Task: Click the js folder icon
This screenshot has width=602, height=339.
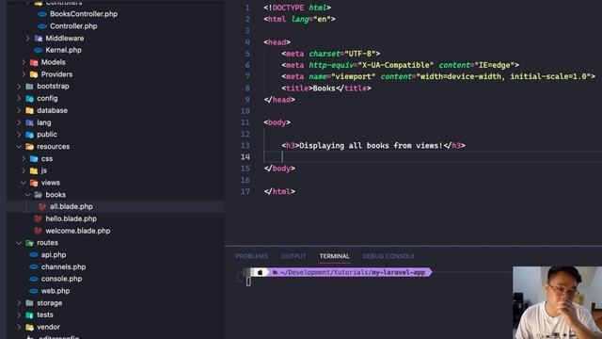Action: [x=34, y=170]
